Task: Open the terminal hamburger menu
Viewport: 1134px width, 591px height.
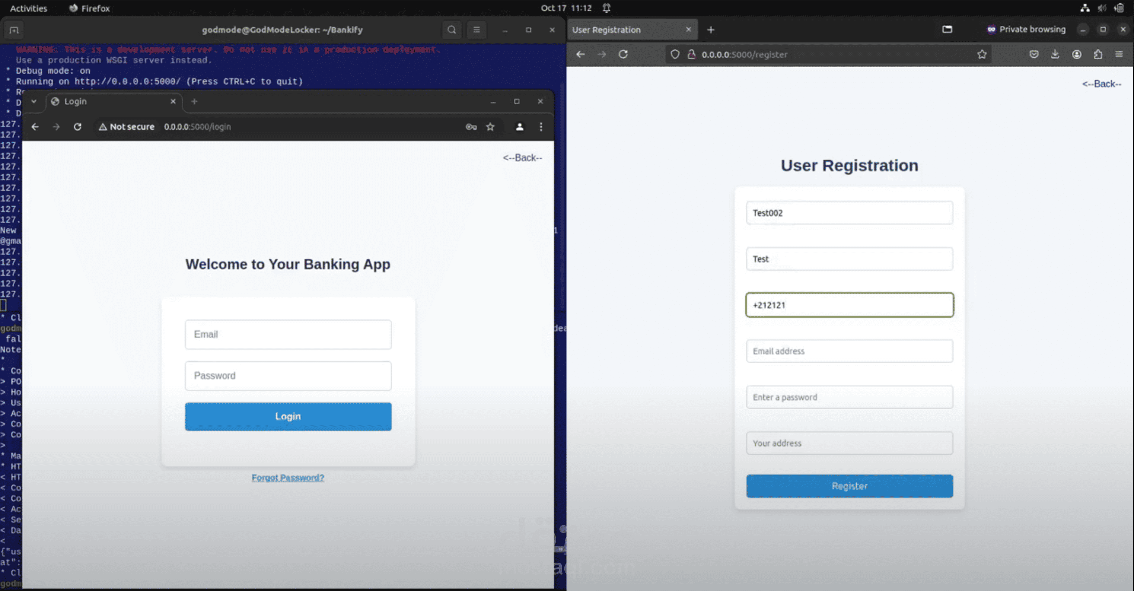Action: tap(476, 30)
